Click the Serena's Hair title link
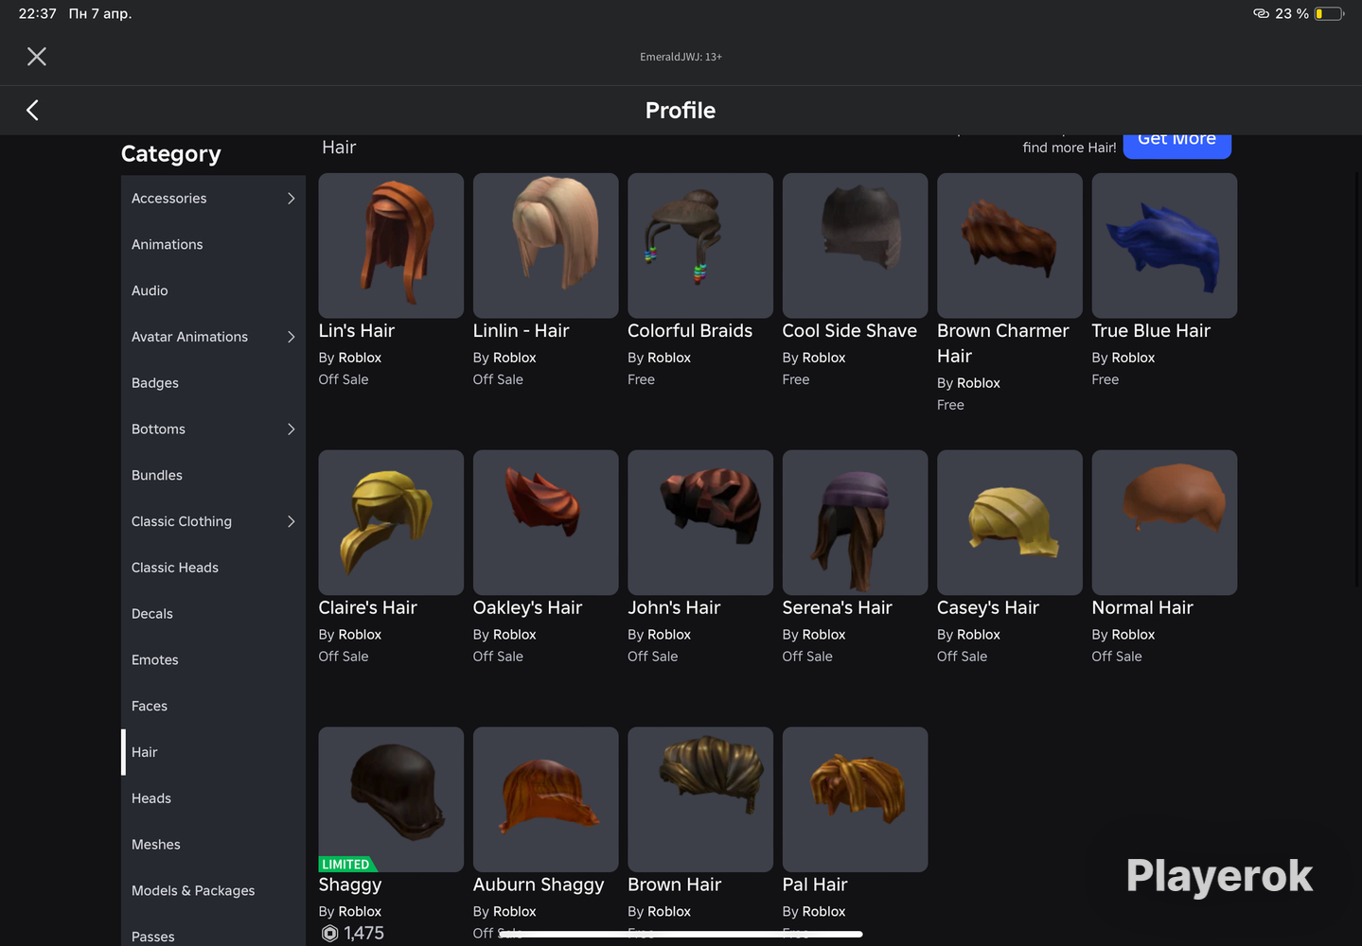 pos(837,608)
